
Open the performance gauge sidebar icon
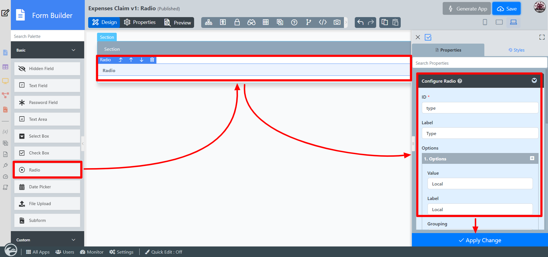[x=5, y=176]
